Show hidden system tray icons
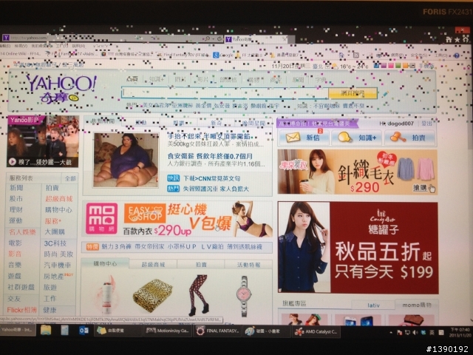The height and width of the screenshot is (355, 473). coord(391,332)
